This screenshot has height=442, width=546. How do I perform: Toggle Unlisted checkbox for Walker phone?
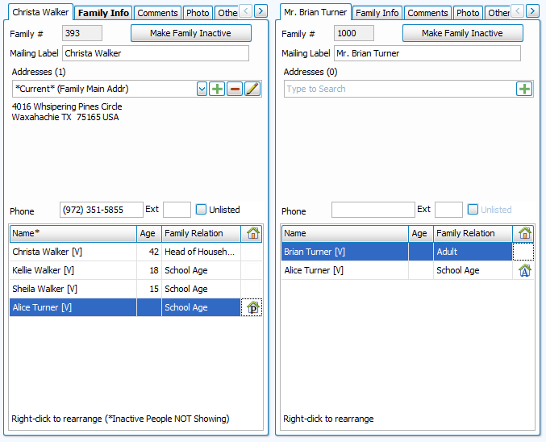click(x=202, y=210)
